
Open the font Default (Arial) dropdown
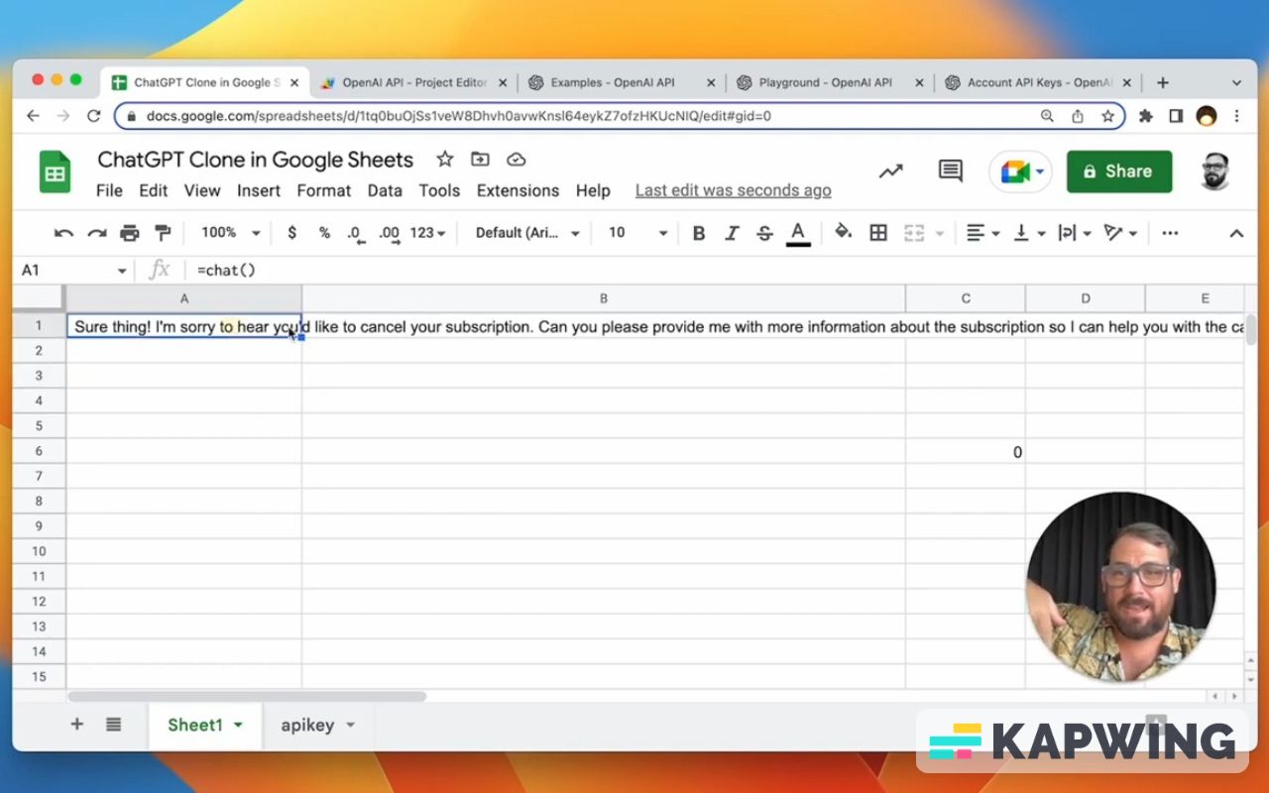pyautogui.click(x=527, y=233)
